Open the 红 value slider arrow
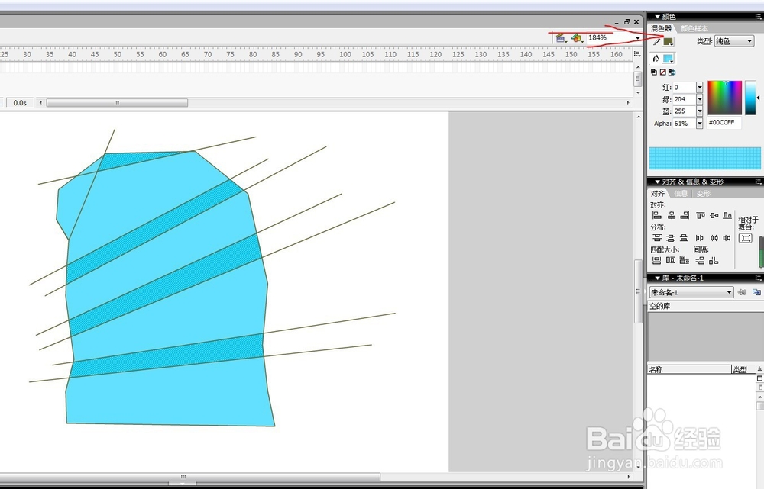This screenshot has width=764, height=489. 700,88
